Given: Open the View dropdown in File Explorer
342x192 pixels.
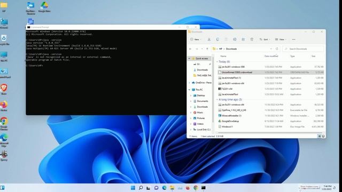Looking at the screenshot, I should (x=281, y=39).
